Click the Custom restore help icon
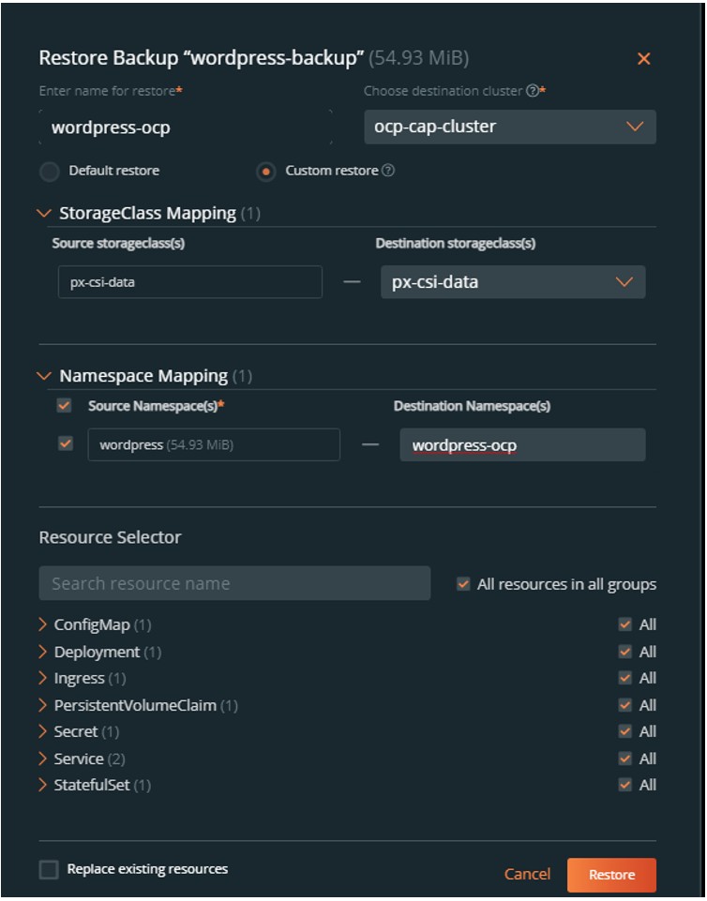 coord(388,171)
